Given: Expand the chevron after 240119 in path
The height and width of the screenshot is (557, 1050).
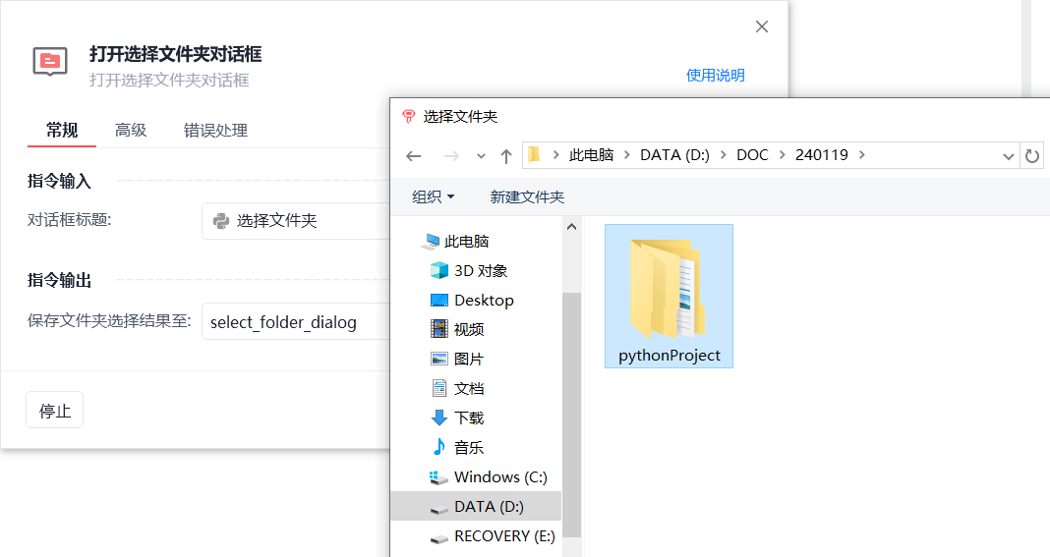Looking at the screenshot, I should (x=862, y=155).
